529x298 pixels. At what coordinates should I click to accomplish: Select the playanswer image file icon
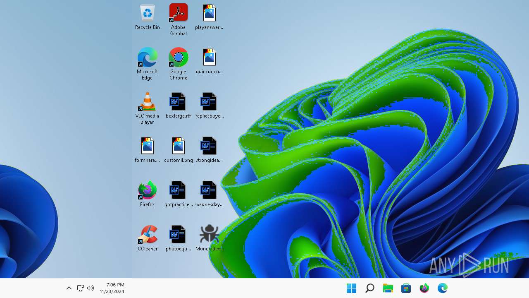click(x=209, y=17)
